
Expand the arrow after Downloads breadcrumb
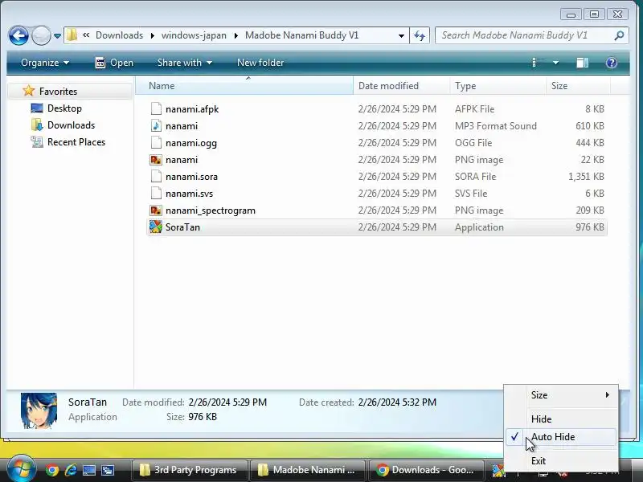(152, 35)
